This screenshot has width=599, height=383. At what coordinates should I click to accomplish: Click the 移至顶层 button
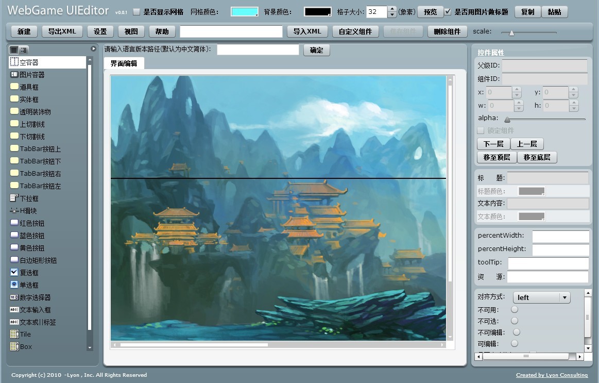(x=497, y=157)
